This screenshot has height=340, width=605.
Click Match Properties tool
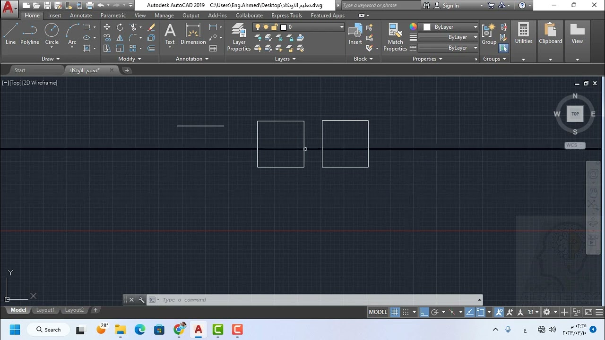(395, 38)
